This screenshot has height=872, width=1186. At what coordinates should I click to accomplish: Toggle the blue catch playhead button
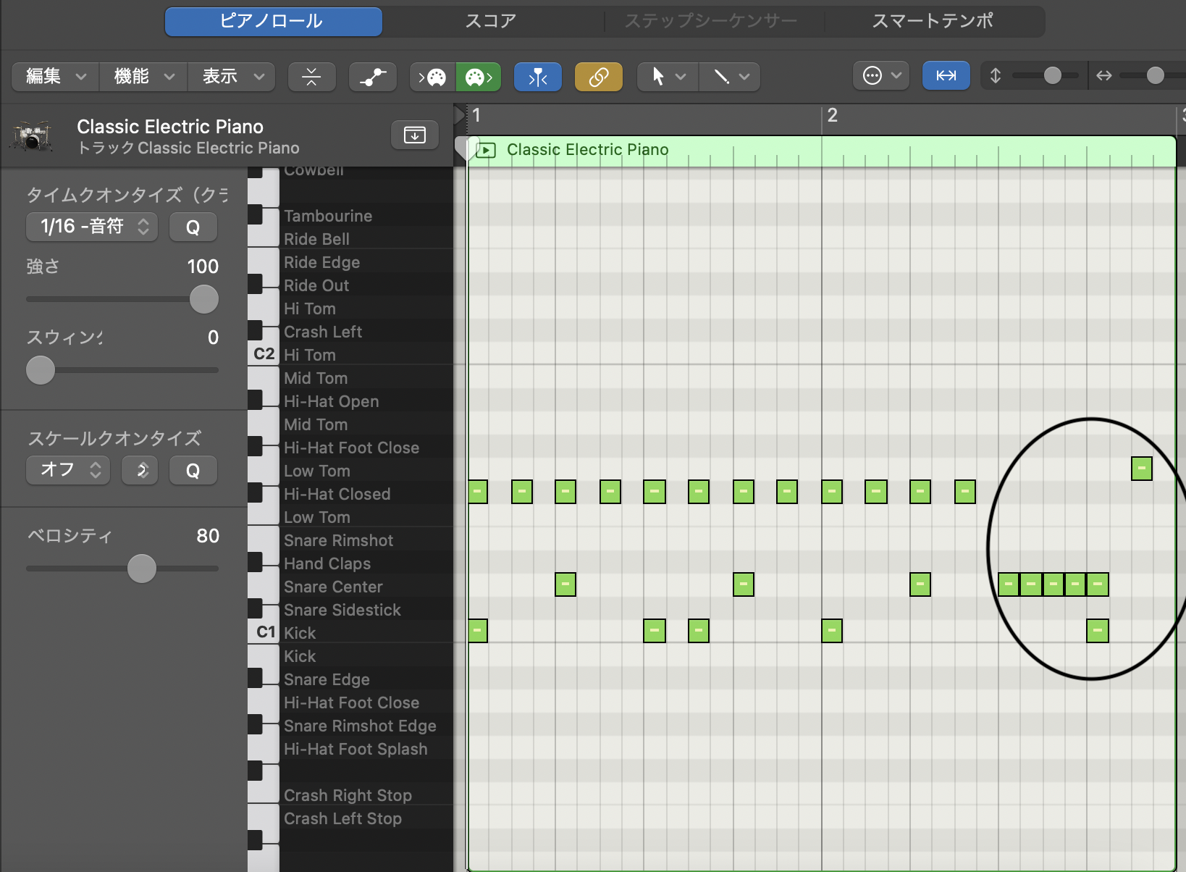pos(538,76)
